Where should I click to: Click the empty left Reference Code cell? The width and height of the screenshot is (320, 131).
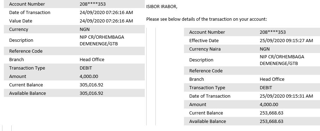[112, 51]
